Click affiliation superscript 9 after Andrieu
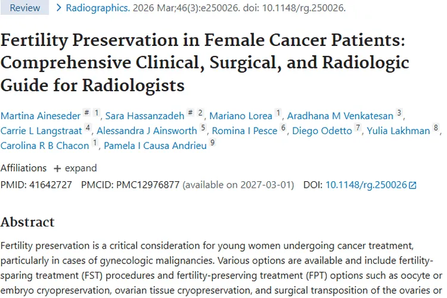 point(213,144)
